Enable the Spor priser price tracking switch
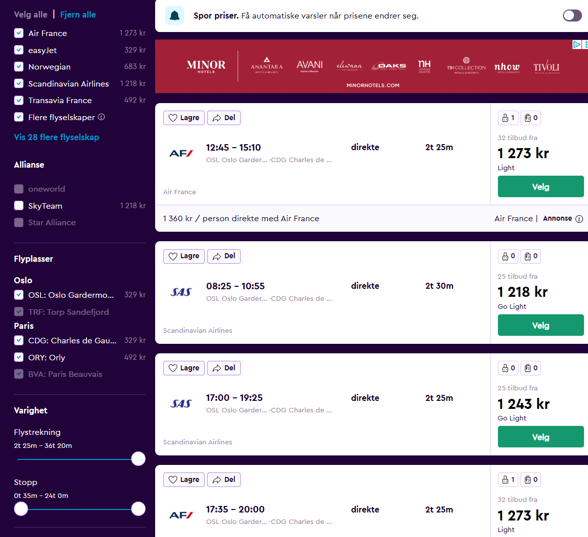 click(x=572, y=16)
